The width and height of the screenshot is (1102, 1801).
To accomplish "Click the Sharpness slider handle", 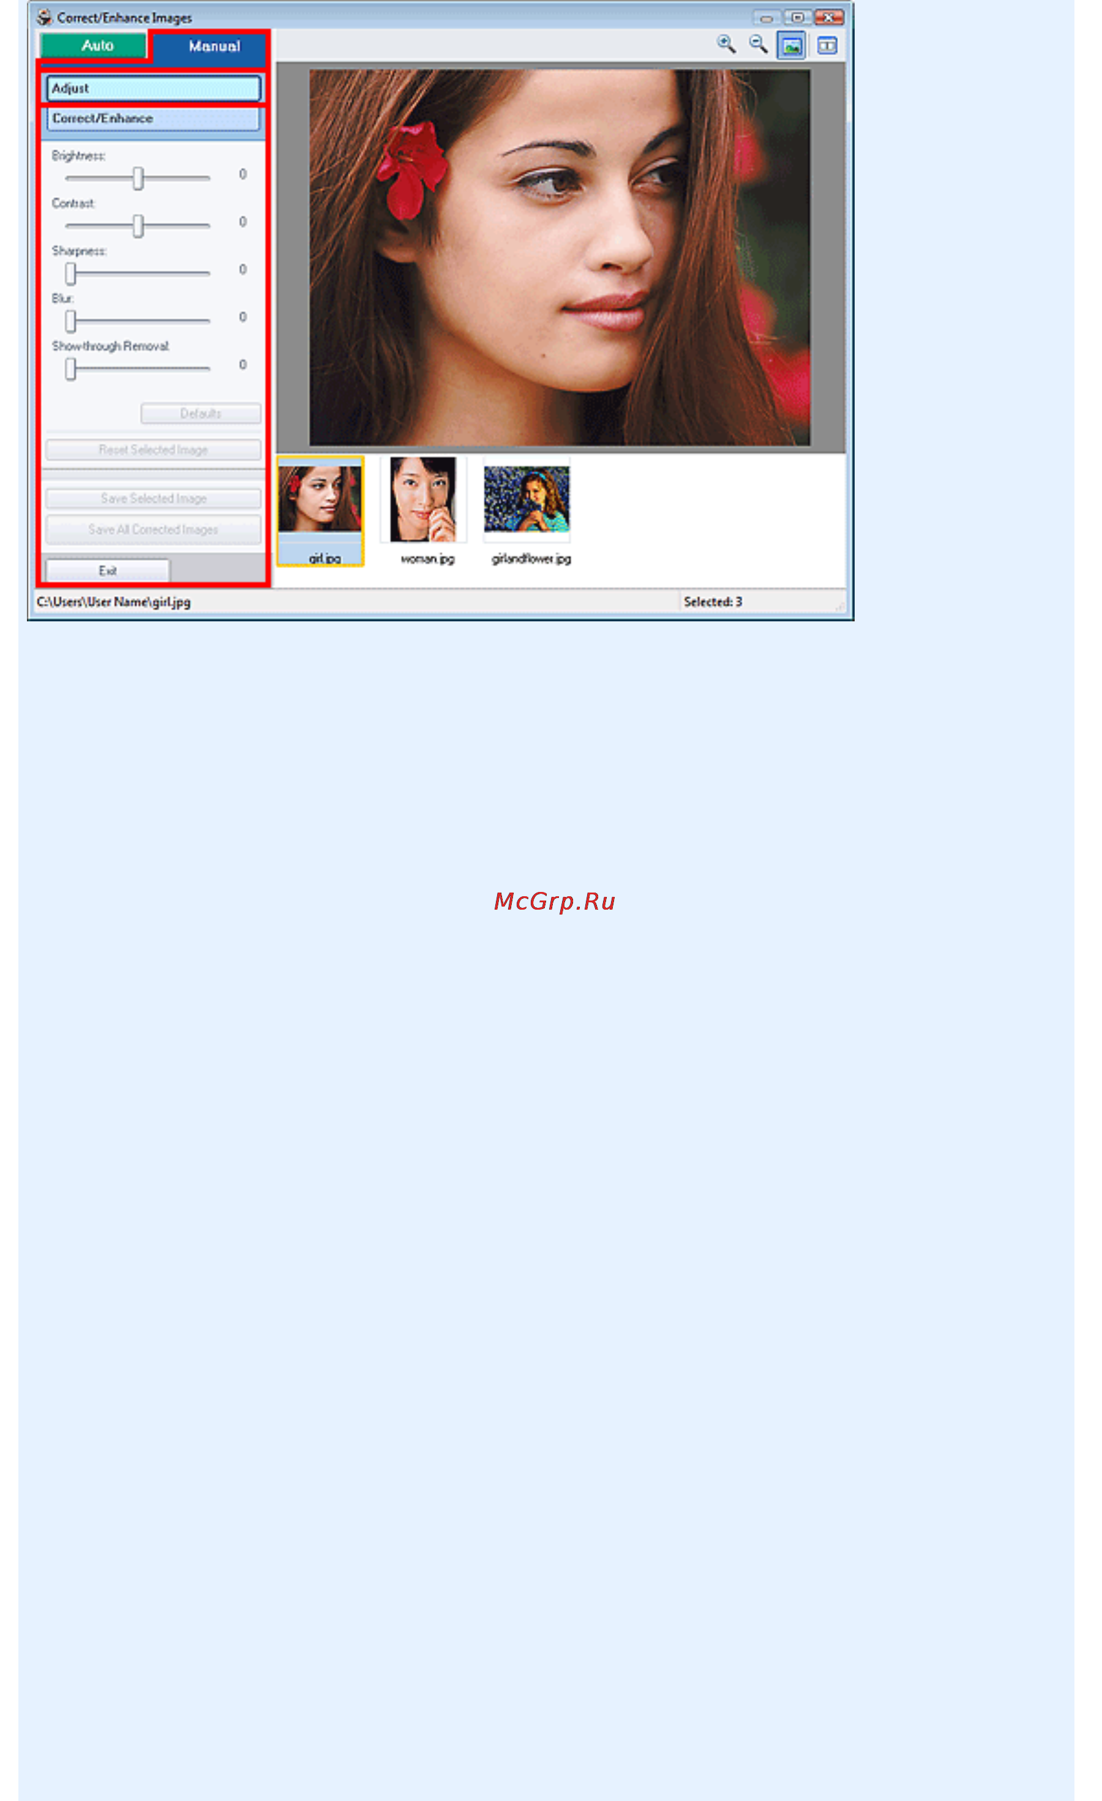I will [x=70, y=274].
